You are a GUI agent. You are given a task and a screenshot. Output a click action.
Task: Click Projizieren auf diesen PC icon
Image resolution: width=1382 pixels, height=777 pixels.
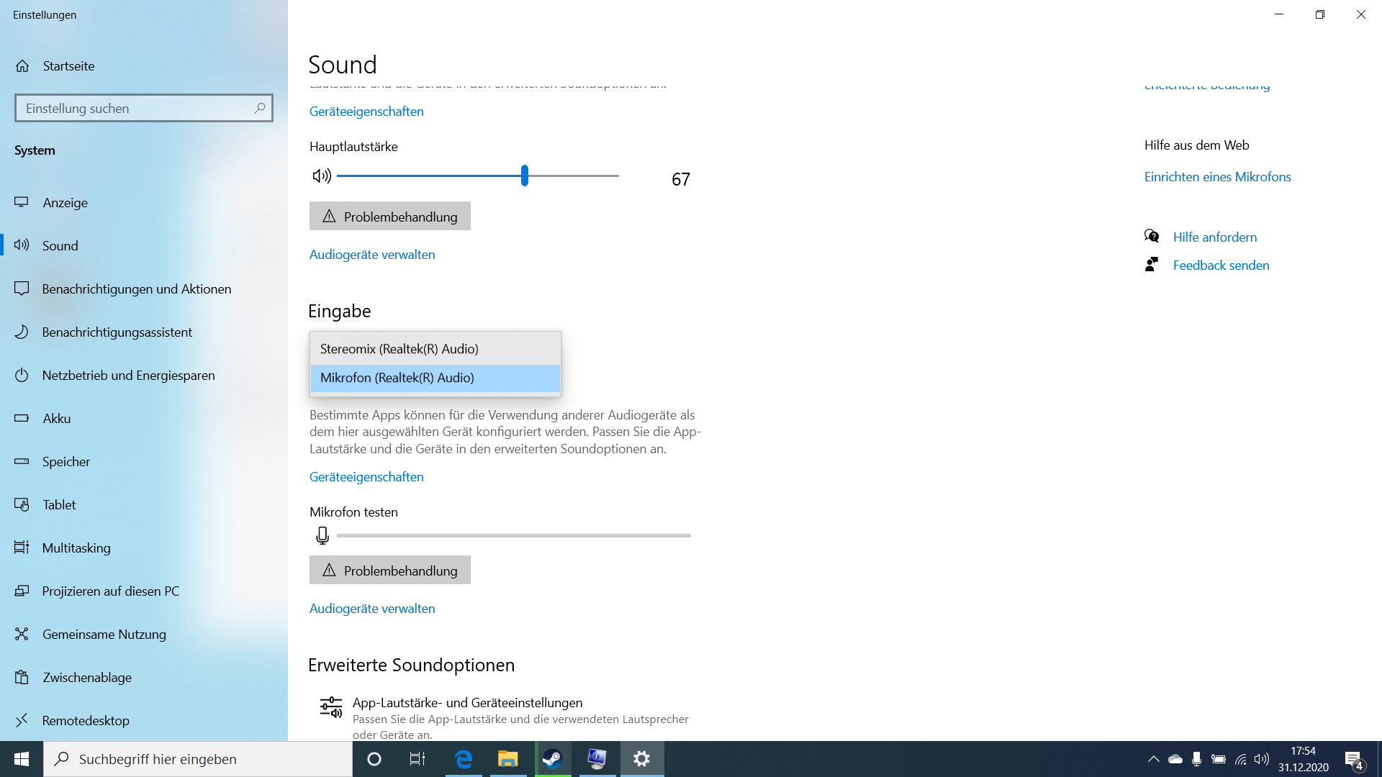point(22,591)
